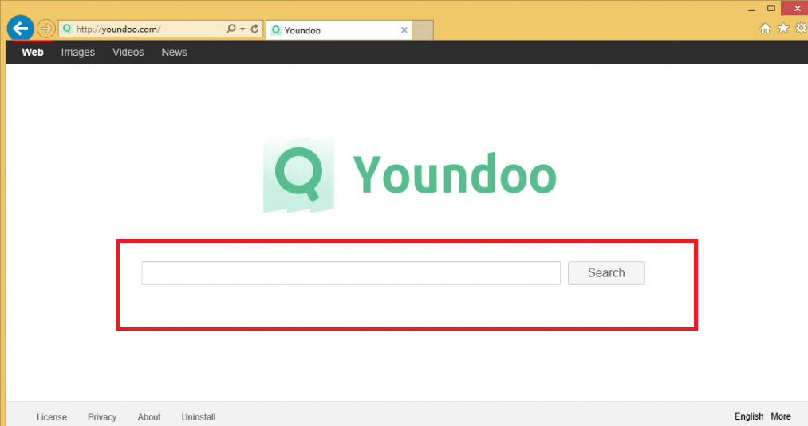
Task: Focus the Youndoo search text box
Action: 351,272
